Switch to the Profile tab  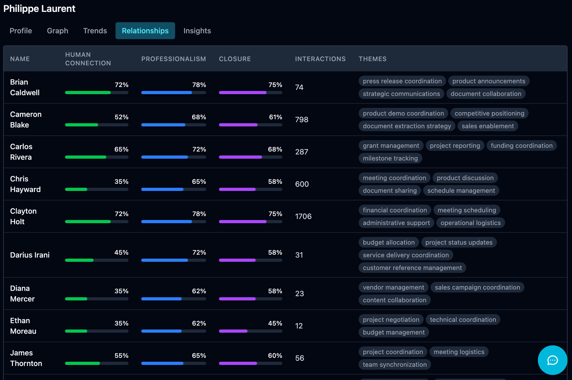pyautogui.click(x=21, y=31)
